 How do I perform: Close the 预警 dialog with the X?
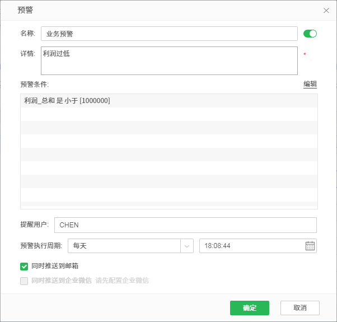326,10
